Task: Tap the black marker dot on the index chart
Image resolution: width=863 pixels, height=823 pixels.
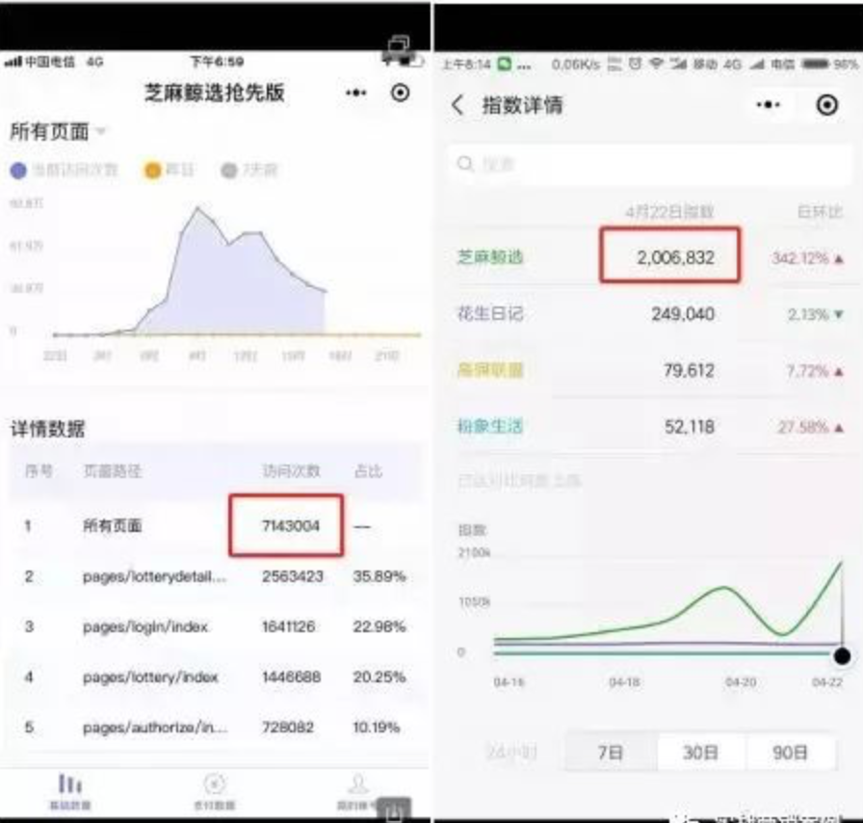Action: click(x=842, y=656)
